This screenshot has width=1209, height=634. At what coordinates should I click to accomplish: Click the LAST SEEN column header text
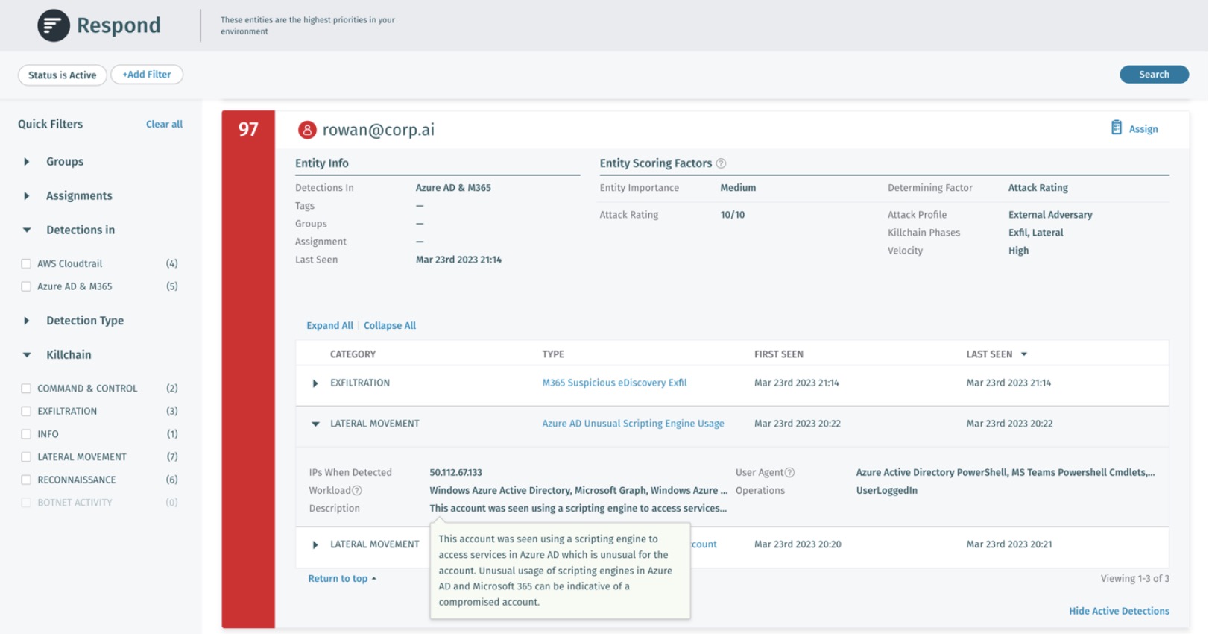[989, 354]
